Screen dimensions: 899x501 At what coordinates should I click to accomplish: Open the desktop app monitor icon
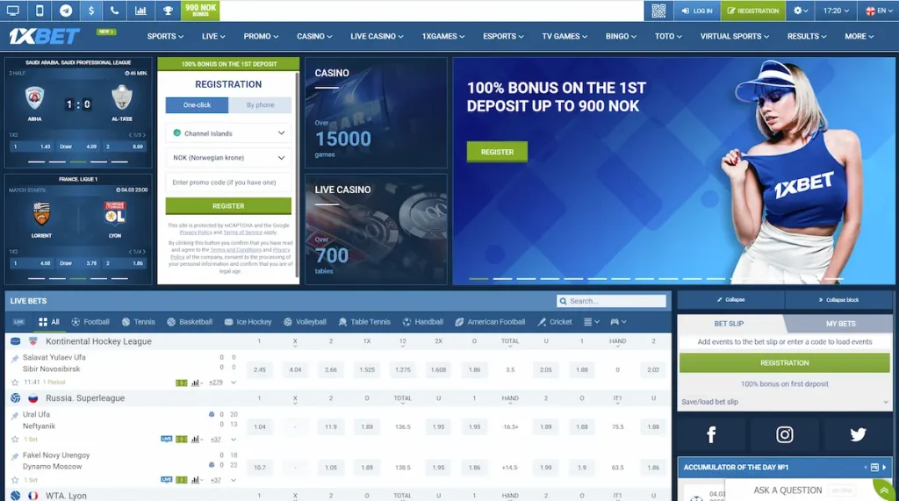tap(12, 11)
